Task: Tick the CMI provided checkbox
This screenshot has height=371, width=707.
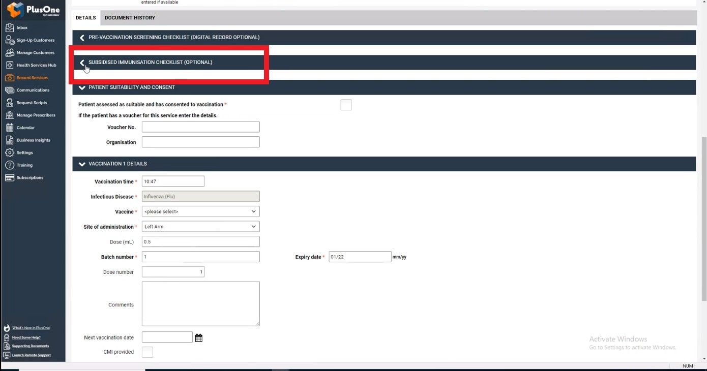Action: (x=148, y=352)
